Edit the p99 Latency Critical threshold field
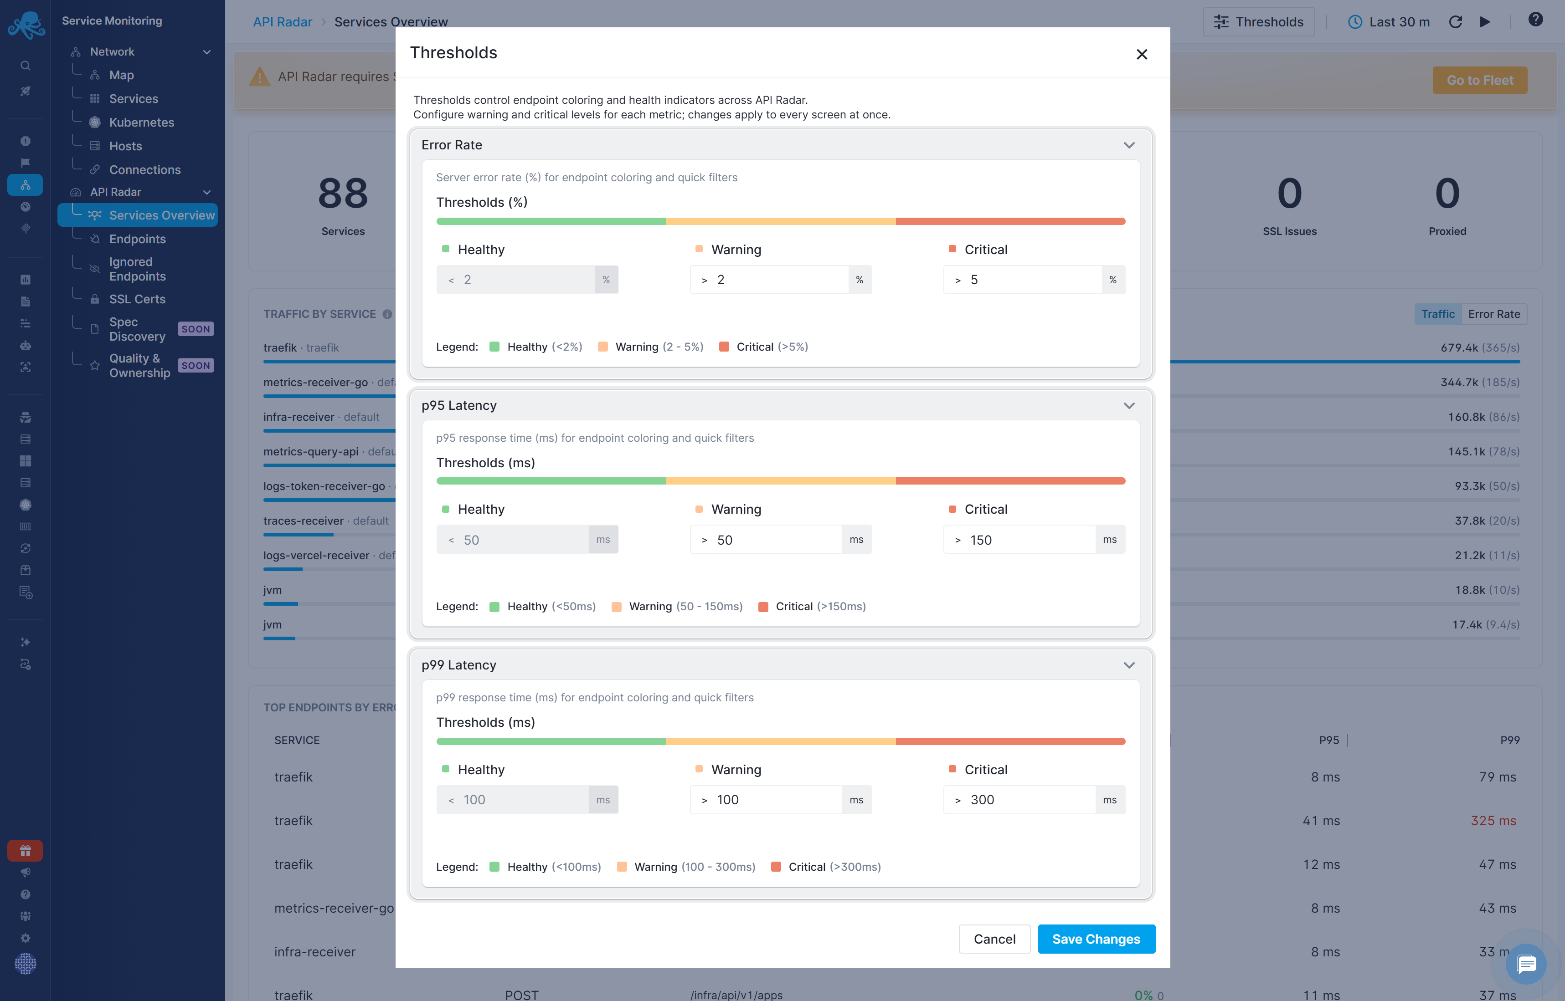Viewport: 1565px width, 1001px height. point(1034,800)
